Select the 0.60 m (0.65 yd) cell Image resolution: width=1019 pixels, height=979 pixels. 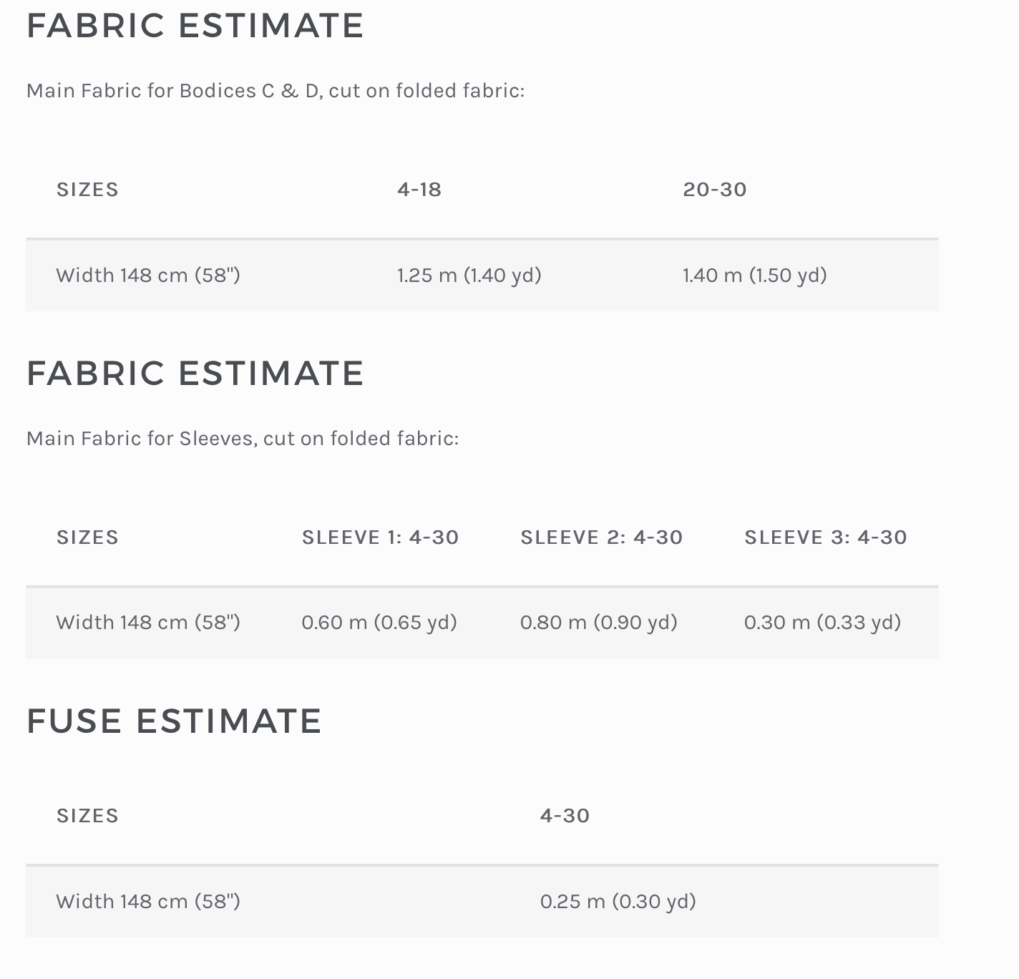pos(379,623)
